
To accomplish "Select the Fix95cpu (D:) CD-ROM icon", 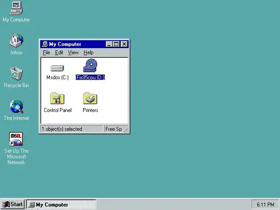I will (x=90, y=66).
